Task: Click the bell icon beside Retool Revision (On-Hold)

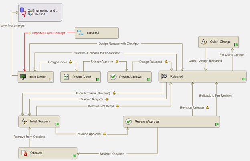Action: tap(114, 93)
